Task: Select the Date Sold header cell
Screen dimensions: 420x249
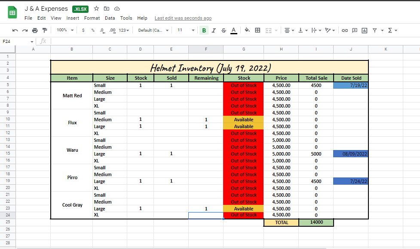Action: [x=351, y=78]
